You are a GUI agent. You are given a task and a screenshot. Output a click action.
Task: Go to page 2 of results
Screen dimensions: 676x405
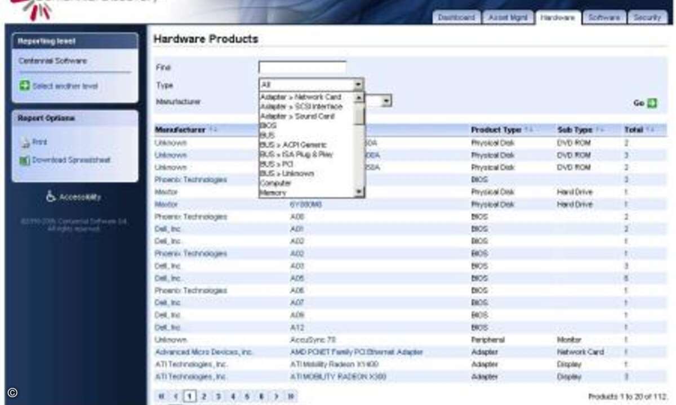(x=204, y=397)
